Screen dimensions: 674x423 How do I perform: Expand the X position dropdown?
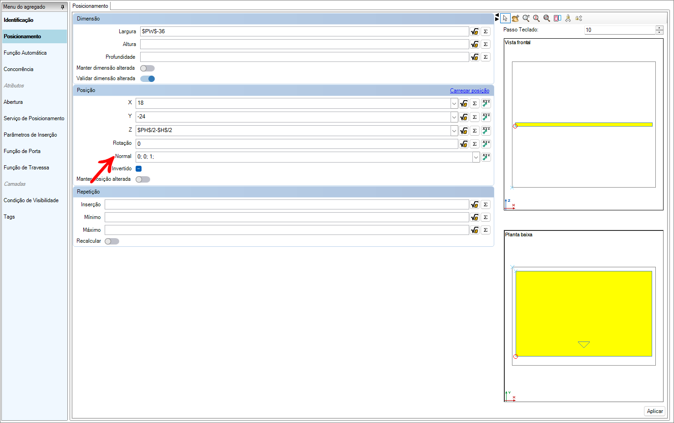pyautogui.click(x=454, y=103)
